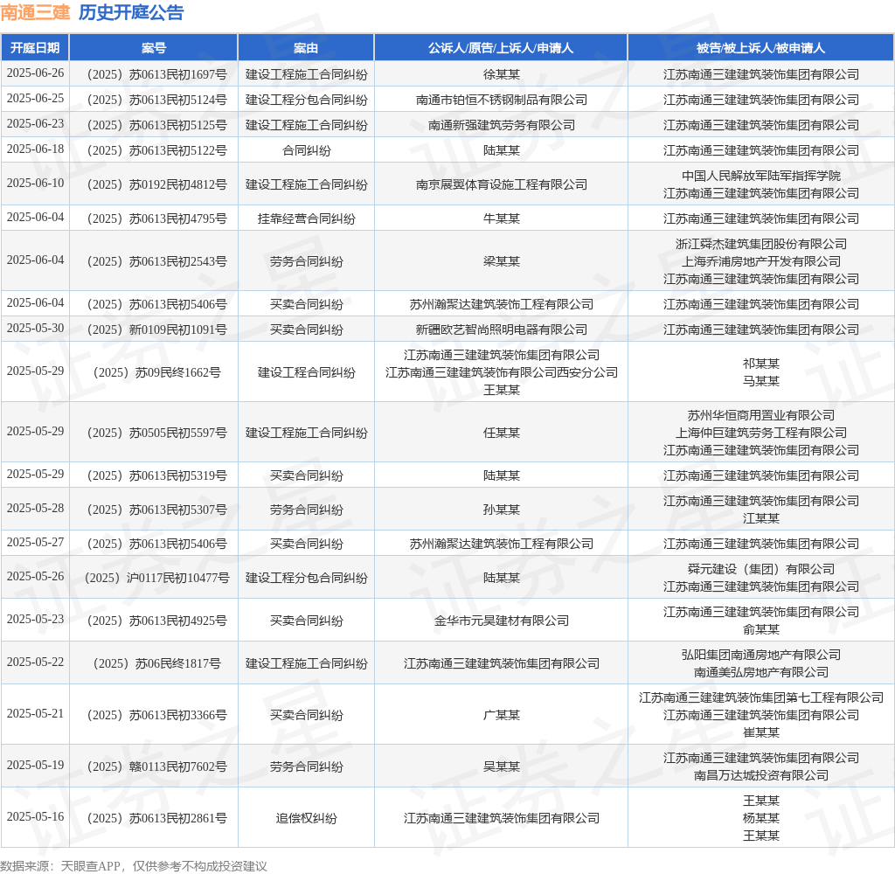Click defendant 江某某
The image size is (895, 874).
pos(761,518)
